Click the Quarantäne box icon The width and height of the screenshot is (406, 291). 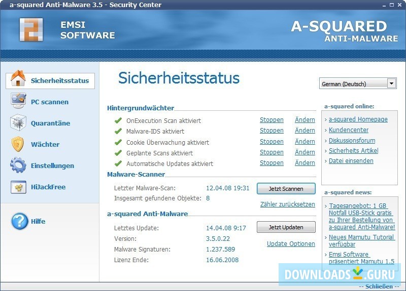(18, 122)
